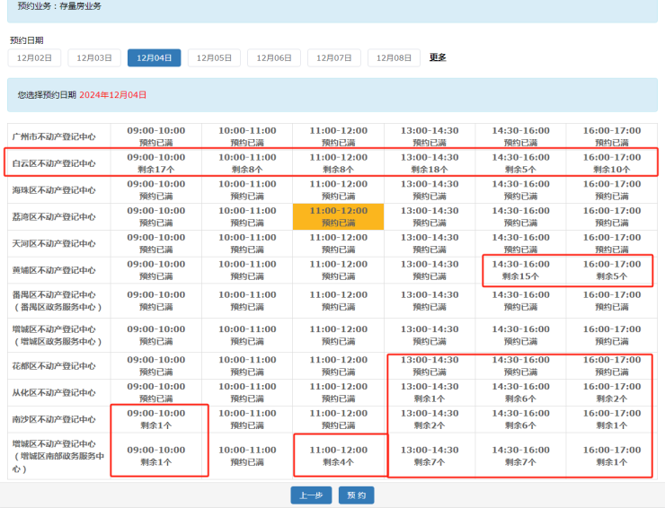Select 增城区南部 11:00-12:00 slot with 4 remaining
The width and height of the screenshot is (665, 508).
tap(338, 456)
